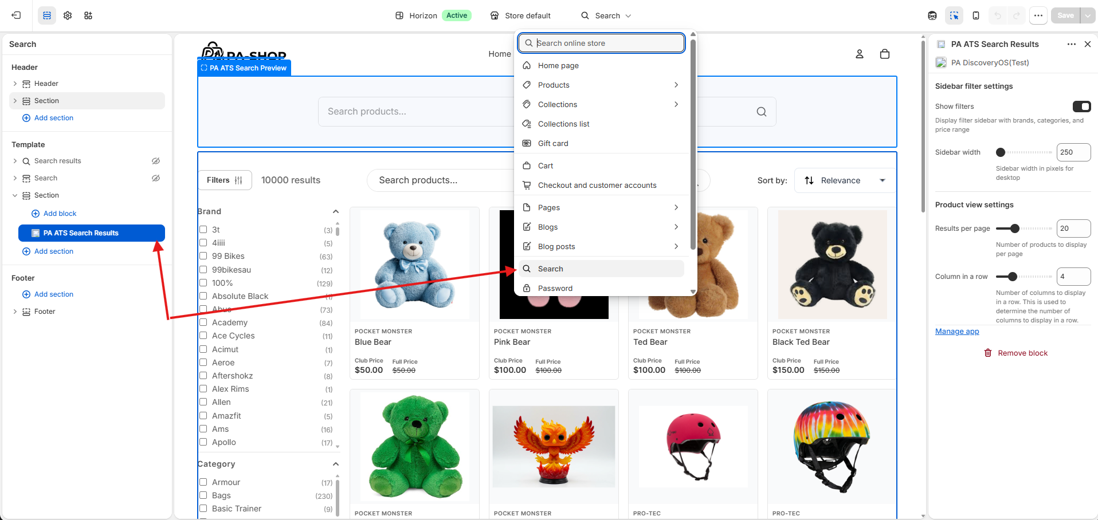1098x520 pixels.
Task: Adjust the Sidebar width slider
Action: click(x=1001, y=152)
